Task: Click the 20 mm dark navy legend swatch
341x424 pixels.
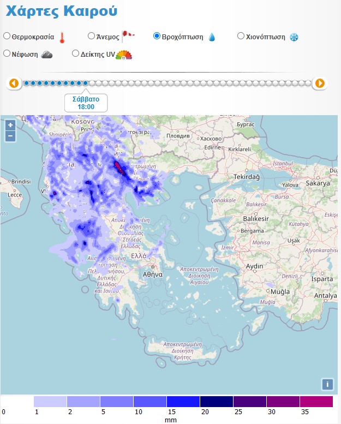Action: pos(217,402)
